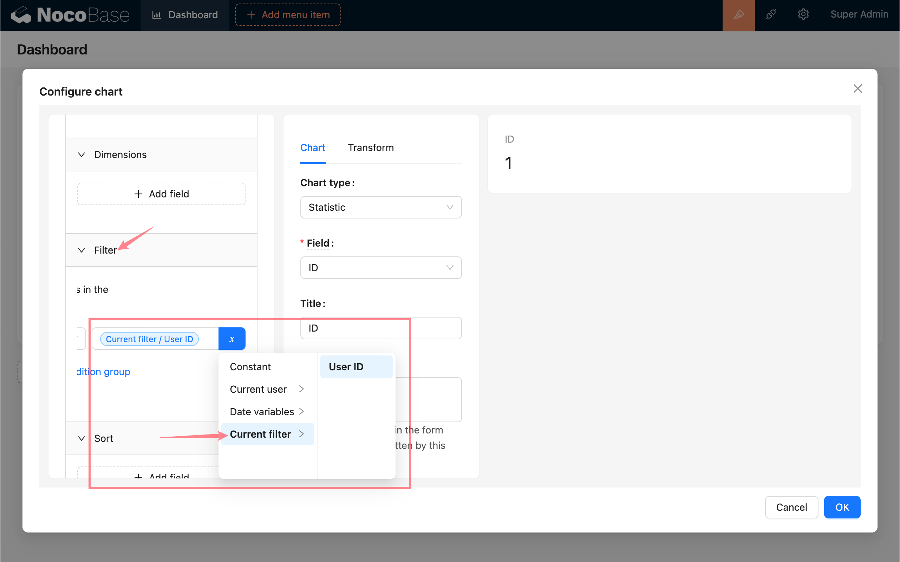
Task: Open the settings gear icon
Action: click(x=803, y=15)
